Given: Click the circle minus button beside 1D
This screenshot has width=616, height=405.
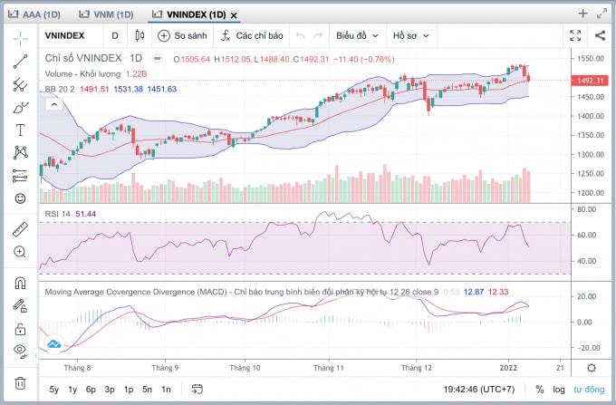Looking at the screenshot, I should [157, 59].
